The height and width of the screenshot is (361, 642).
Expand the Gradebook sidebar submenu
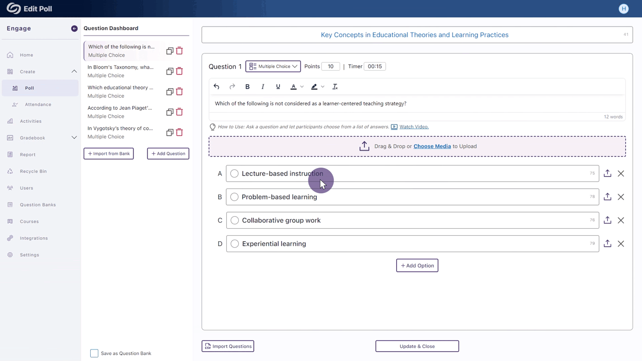[x=74, y=138]
